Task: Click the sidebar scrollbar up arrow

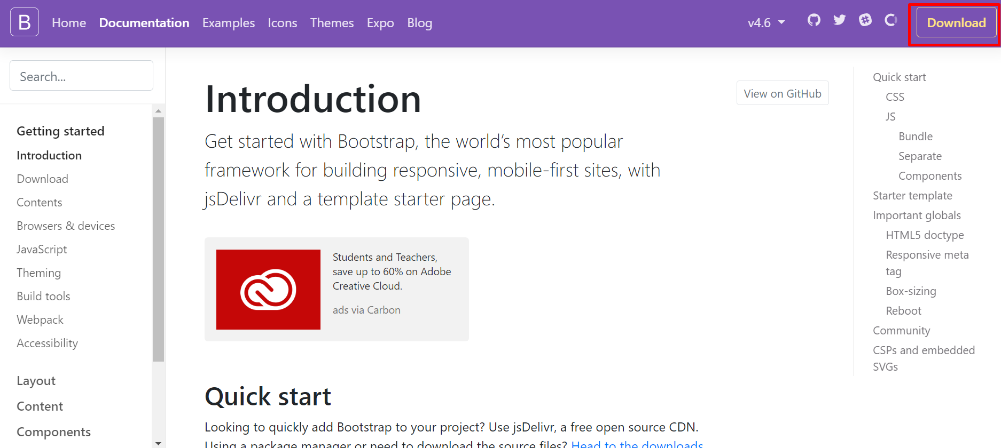Action: 158,111
